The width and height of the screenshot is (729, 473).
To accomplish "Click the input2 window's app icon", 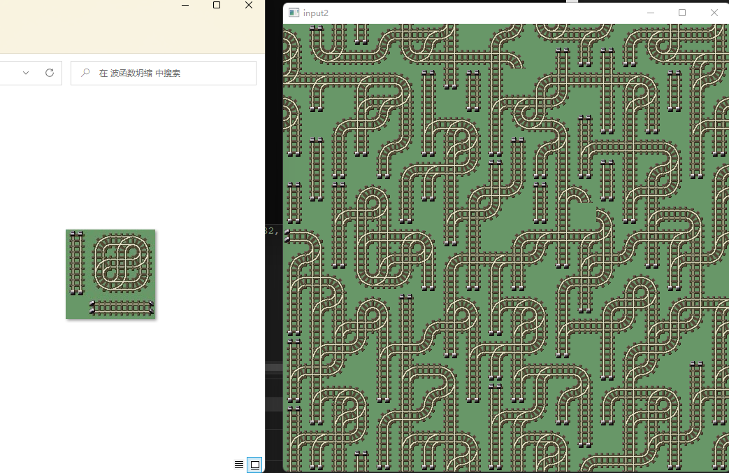I will coord(294,13).
